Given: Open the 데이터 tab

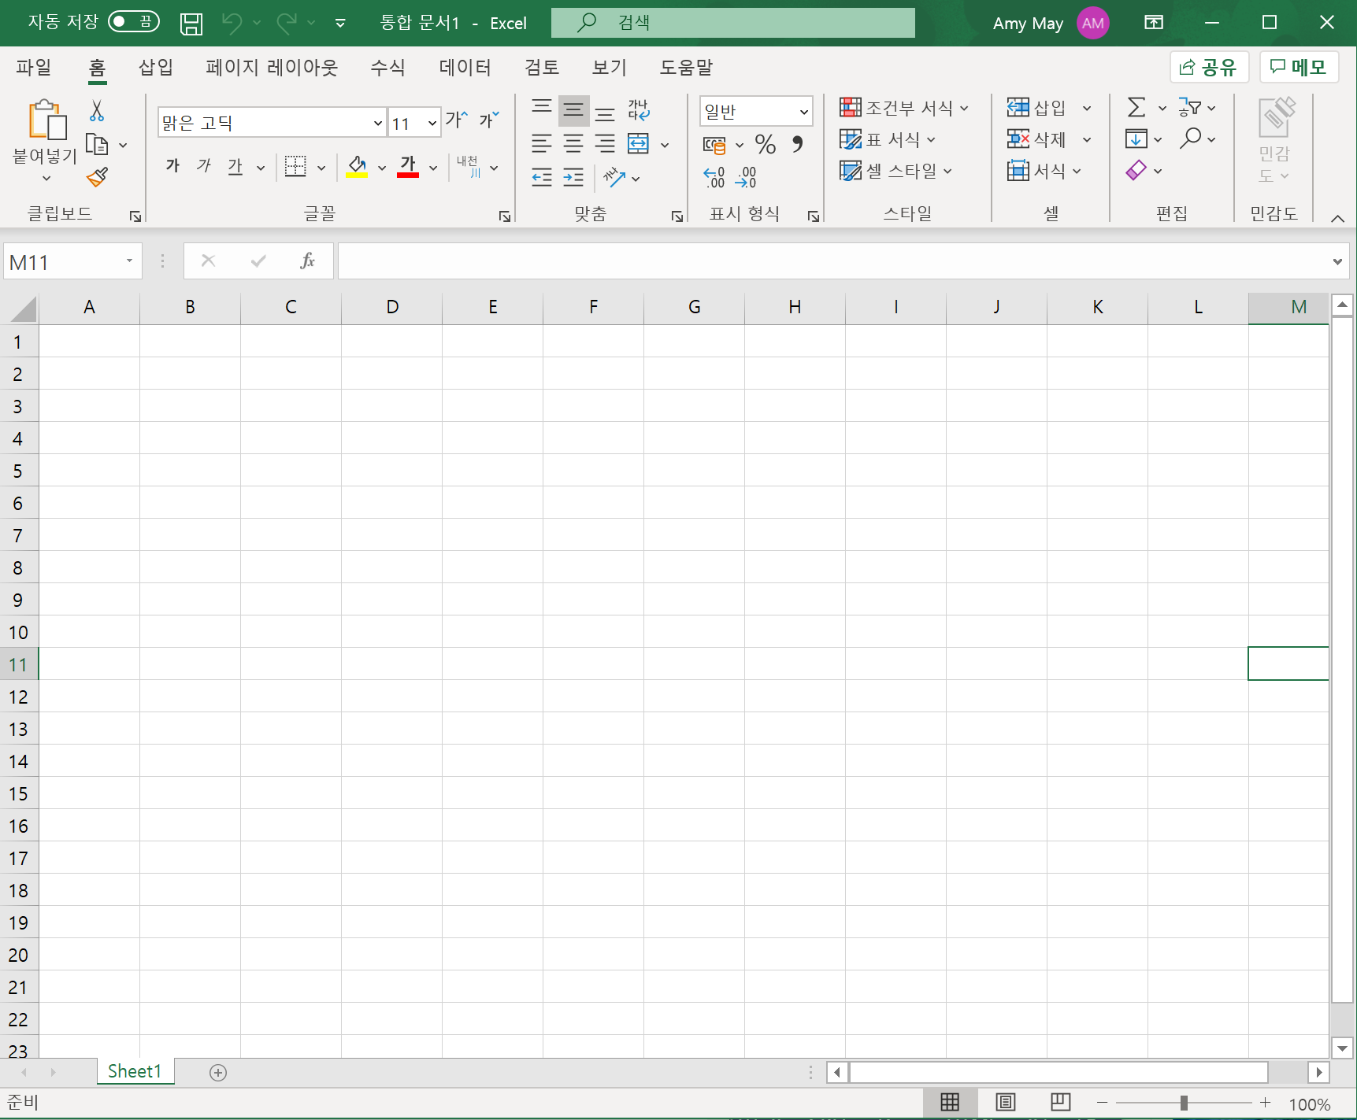Looking at the screenshot, I should pos(465,68).
